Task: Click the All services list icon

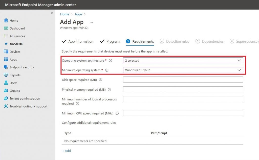Action: [x=6, y=36]
